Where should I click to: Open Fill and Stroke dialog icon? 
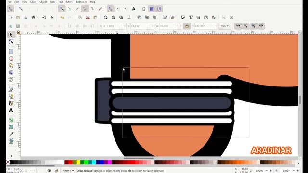[x=183, y=18]
